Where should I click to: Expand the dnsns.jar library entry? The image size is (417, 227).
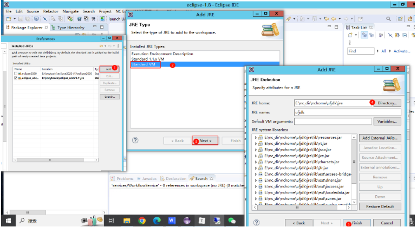coord(256,181)
